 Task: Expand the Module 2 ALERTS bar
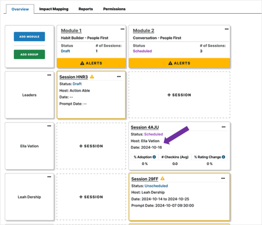[x=179, y=63]
